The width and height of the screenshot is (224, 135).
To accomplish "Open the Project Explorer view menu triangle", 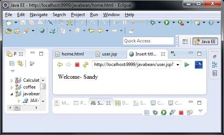I will pyautogui.click(x=13, y=71).
